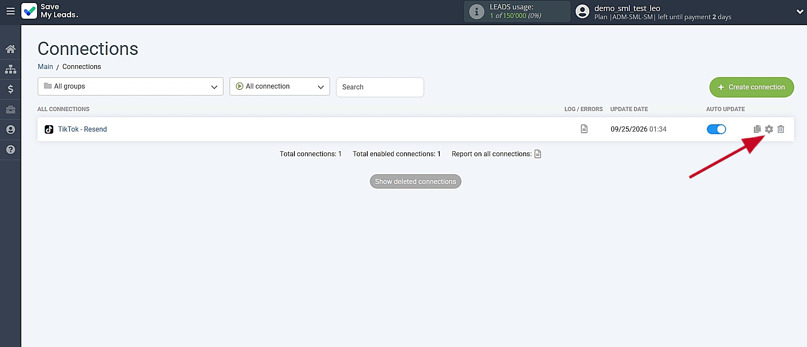Expand the All groups dropdown
This screenshot has height=347, width=807.
click(x=130, y=86)
